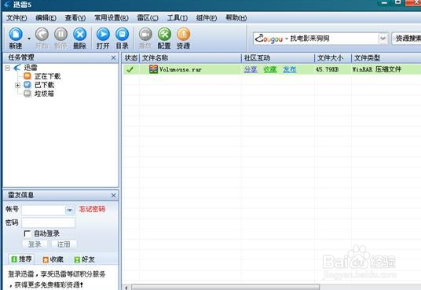Open the dropdown arrow beside 新建
This screenshot has height=290, width=421.
pos(29,39)
